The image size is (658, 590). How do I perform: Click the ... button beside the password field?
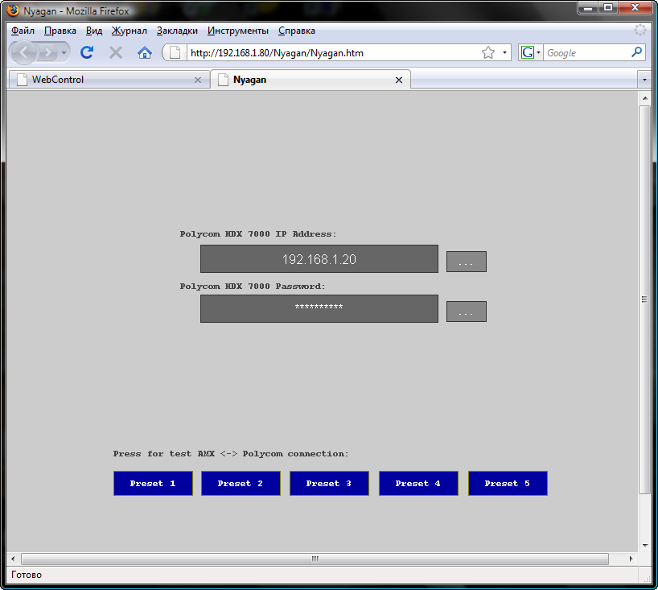tap(467, 312)
